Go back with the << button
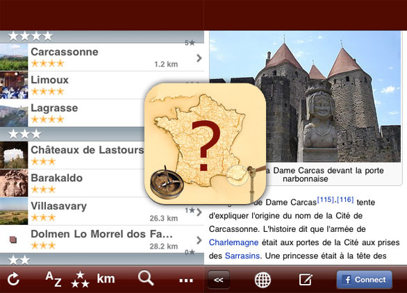 tap(219, 280)
